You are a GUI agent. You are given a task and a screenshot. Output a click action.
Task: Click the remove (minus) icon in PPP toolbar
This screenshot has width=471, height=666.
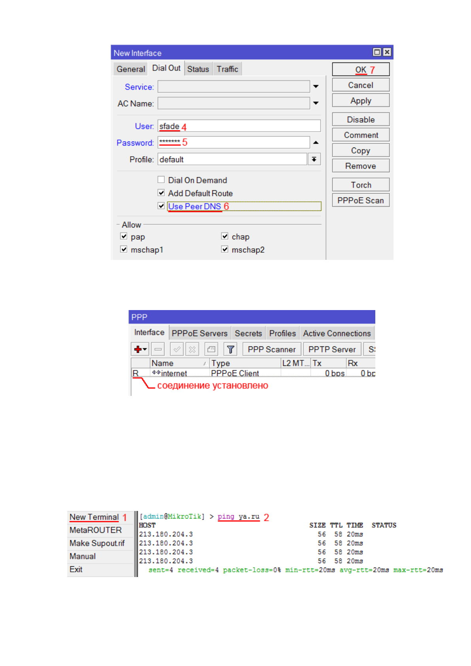(158, 349)
